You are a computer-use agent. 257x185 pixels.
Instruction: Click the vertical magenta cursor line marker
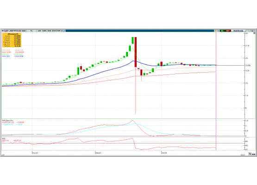216,91
